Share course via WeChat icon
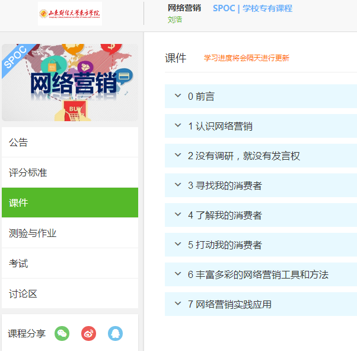Viewport: 357px width, 351px height. pos(62,334)
